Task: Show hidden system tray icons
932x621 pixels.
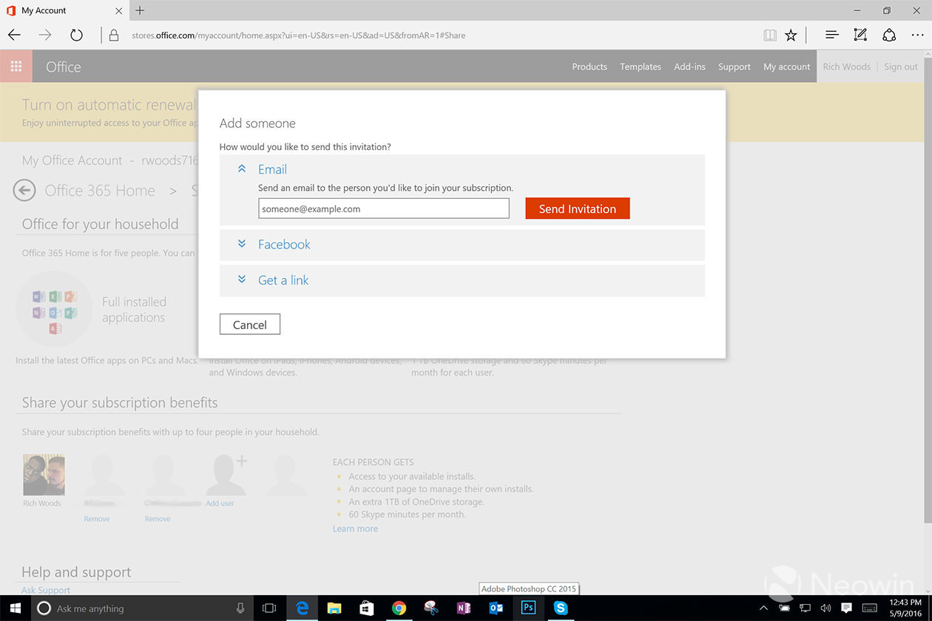Action: click(765, 608)
